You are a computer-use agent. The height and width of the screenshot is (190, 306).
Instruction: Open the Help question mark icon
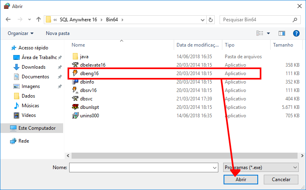click(x=296, y=33)
